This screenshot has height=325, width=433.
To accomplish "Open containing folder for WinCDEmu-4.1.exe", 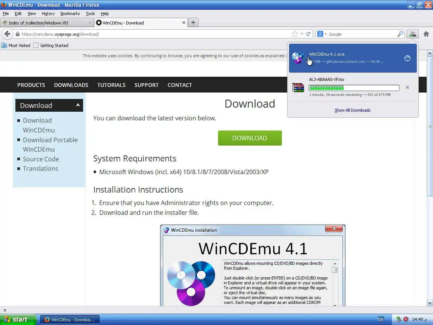I will (407, 58).
